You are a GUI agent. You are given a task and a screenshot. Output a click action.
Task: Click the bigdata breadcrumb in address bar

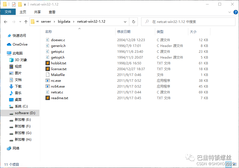pyautogui.click(x=64, y=22)
